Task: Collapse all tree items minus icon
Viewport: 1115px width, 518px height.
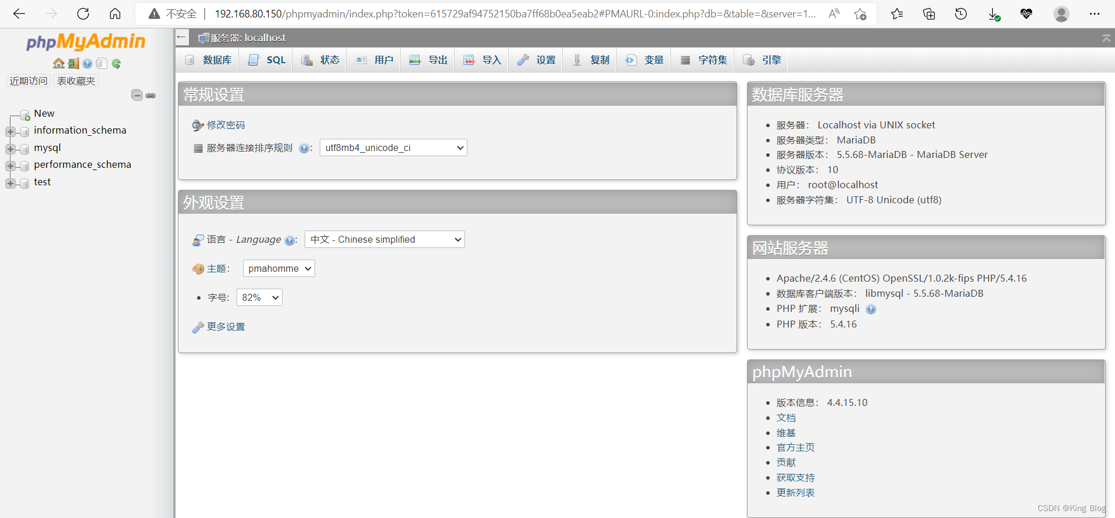Action: [x=137, y=95]
